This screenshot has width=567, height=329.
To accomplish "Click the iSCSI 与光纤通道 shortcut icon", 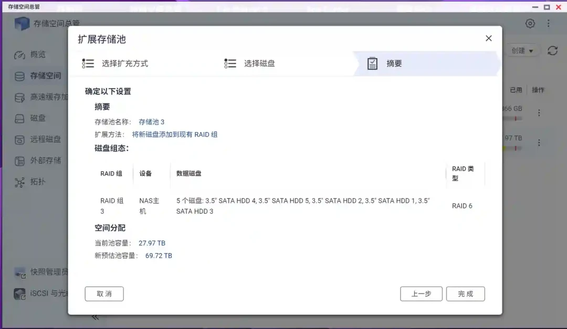I will [x=20, y=294].
